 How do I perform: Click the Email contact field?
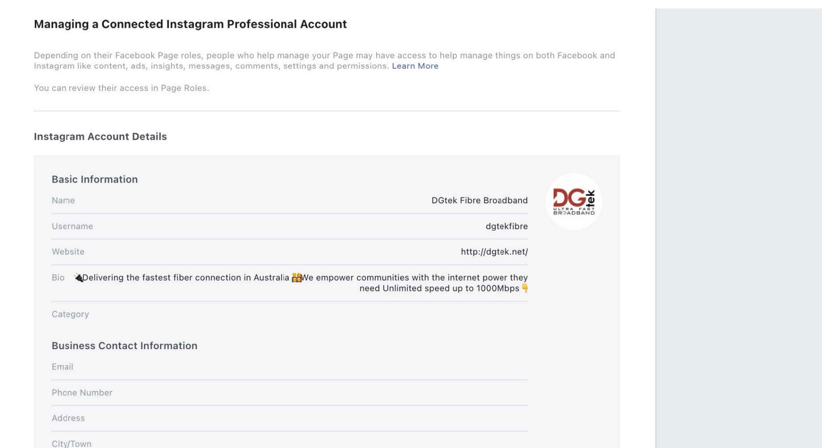point(290,367)
